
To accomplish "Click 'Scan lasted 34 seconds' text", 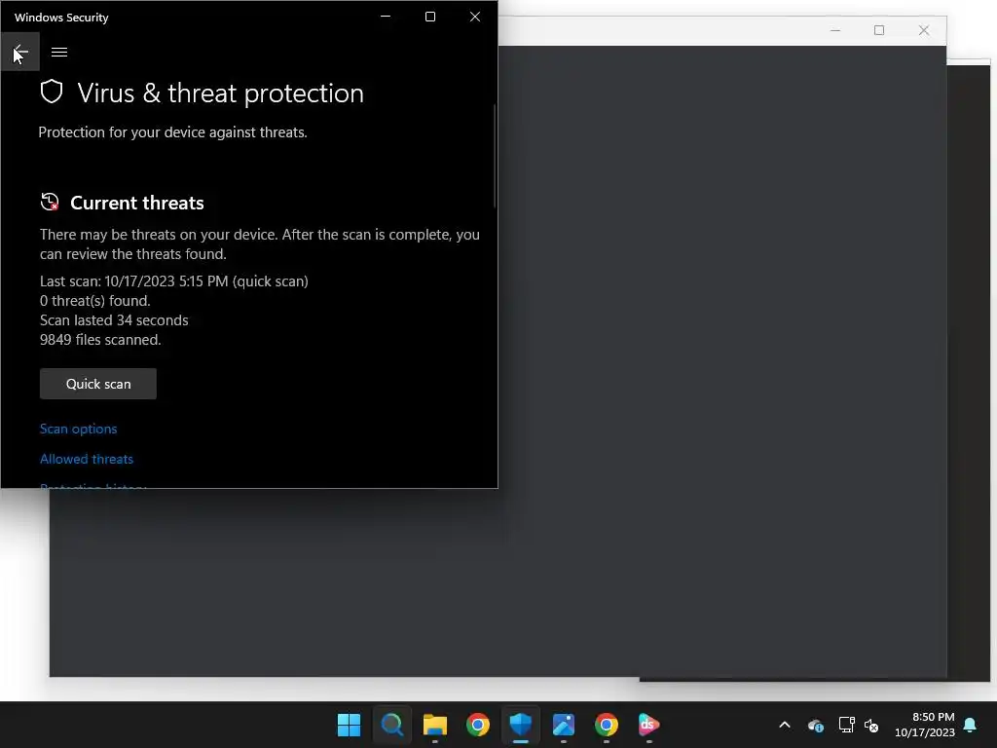I will point(114,319).
